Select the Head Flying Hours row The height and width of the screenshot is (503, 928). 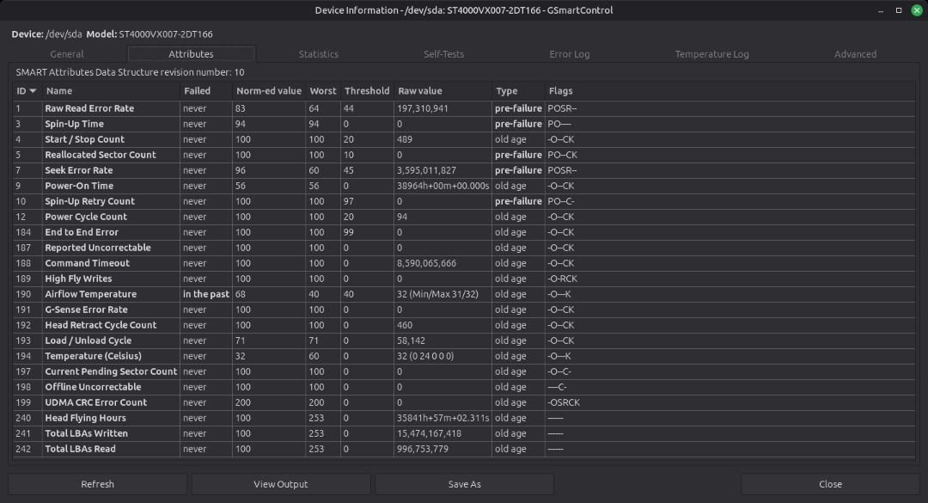pos(465,418)
